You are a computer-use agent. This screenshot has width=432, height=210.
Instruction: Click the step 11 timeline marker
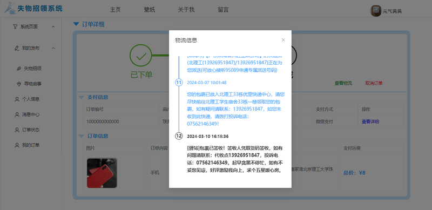click(179, 83)
